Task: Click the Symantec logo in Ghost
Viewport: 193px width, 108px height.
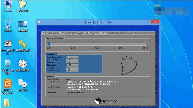Action: tap(106, 101)
